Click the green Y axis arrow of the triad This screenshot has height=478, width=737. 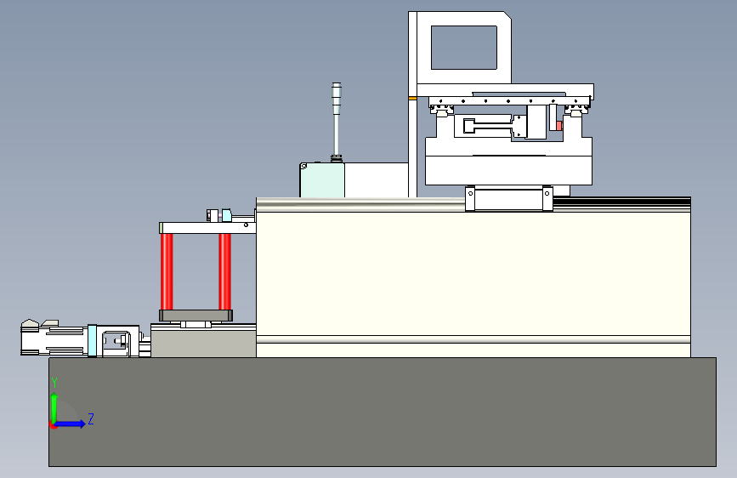coord(54,407)
